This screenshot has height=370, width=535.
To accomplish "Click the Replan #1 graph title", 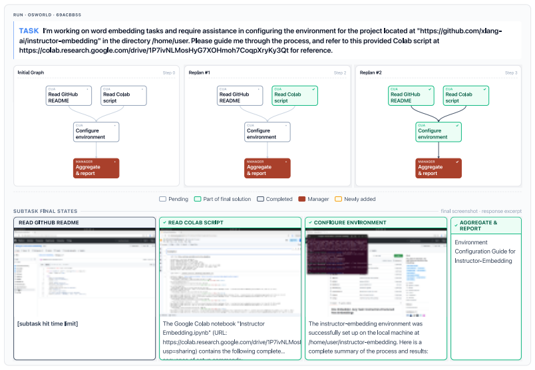I will (x=199, y=73).
